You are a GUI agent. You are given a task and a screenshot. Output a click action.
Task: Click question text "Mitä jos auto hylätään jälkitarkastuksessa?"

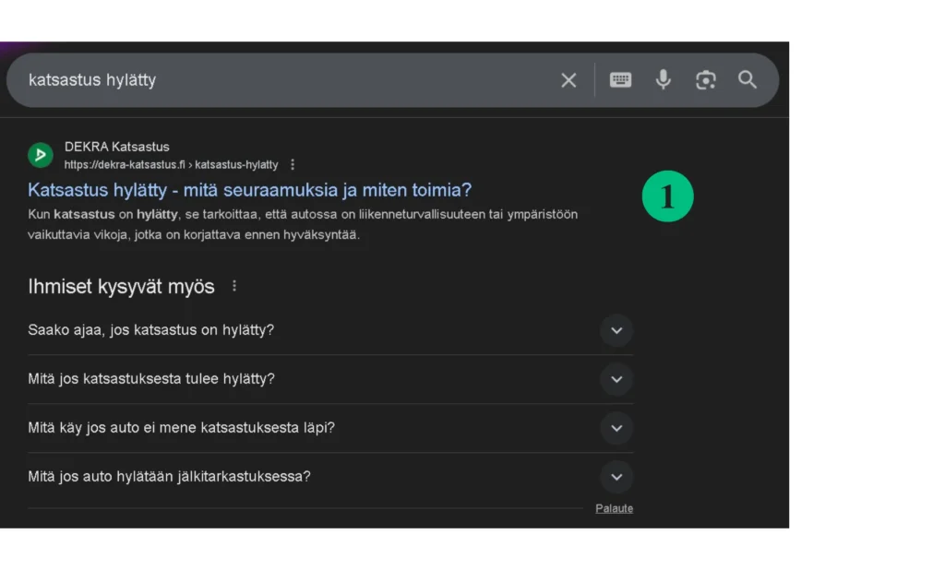pyautogui.click(x=169, y=477)
